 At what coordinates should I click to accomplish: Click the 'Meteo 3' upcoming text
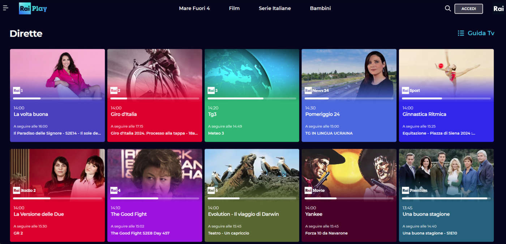(216, 133)
